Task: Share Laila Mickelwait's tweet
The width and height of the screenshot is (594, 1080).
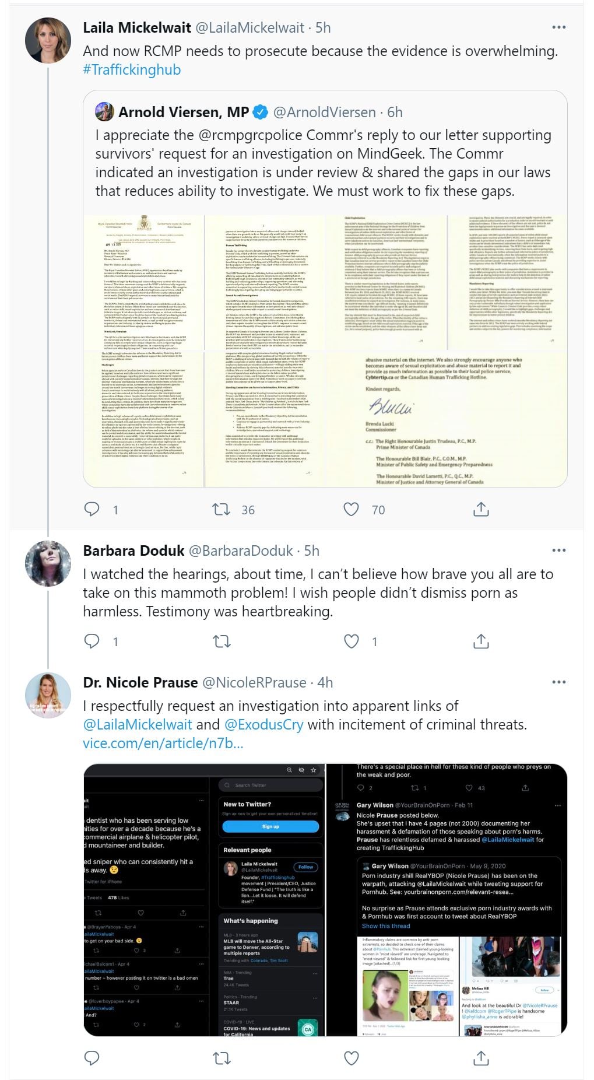Action: [x=481, y=509]
